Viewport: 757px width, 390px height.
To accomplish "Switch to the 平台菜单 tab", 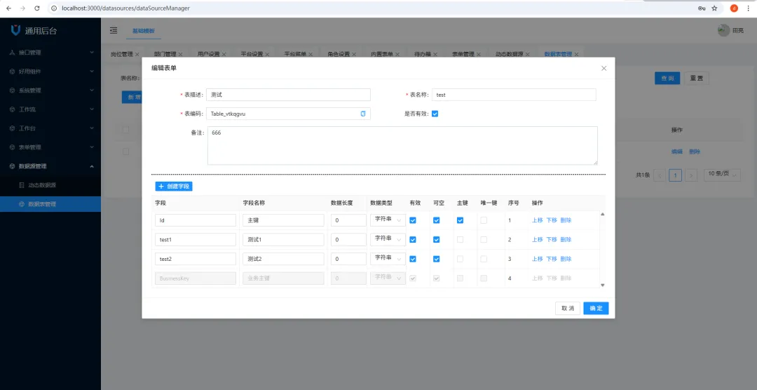I will 294,54.
